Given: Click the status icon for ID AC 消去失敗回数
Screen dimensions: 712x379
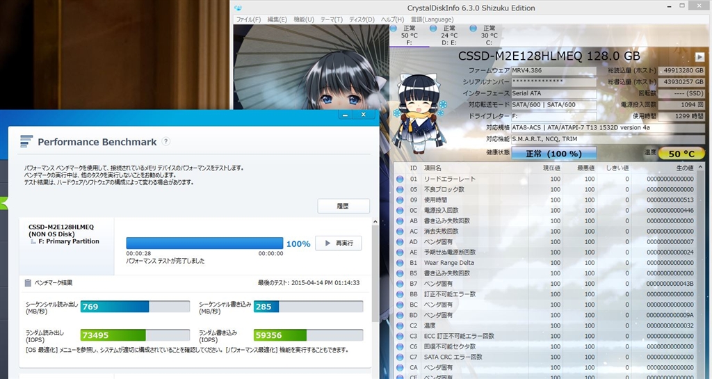Looking at the screenshot, I should pos(400,232).
